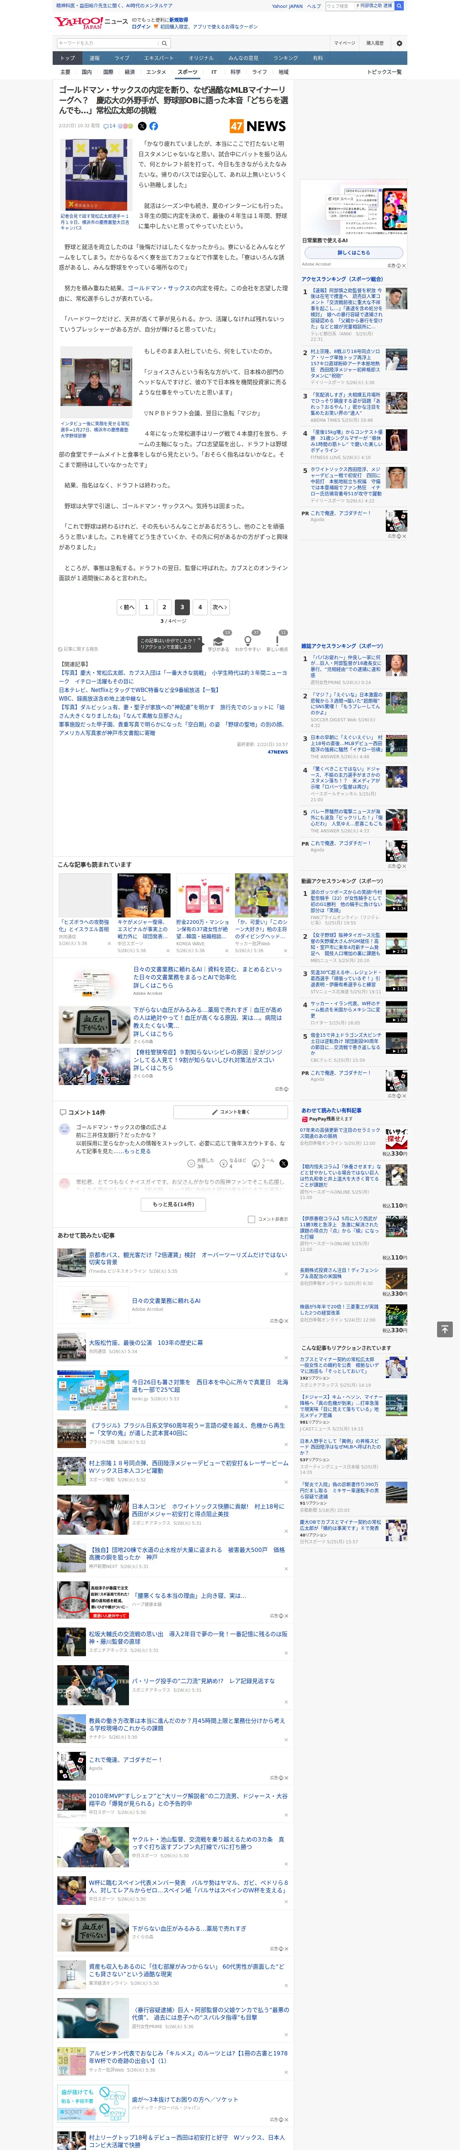Open トピックス一覧 link
The height and width of the screenshot is (2150, 460).
[384, 72]
